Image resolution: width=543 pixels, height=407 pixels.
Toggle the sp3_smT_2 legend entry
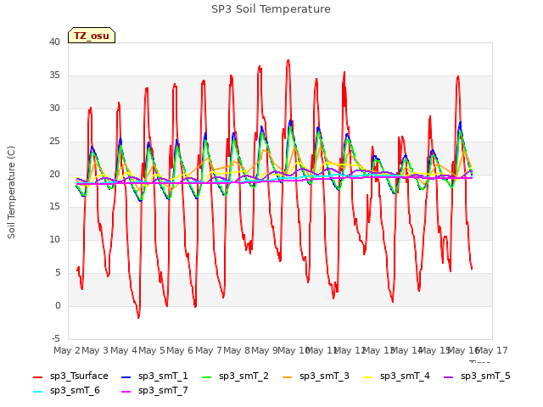pyautogui.click(x=235, y=376)
